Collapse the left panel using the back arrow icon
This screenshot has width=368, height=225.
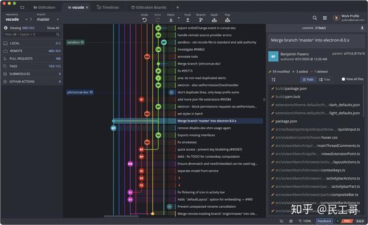(x=6, y=28)
